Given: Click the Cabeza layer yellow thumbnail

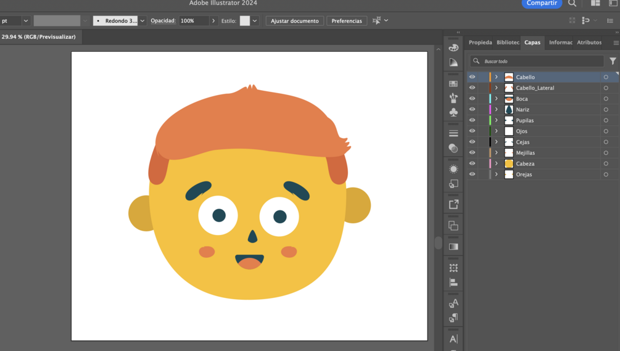Looking at the screenshot, I should pos(509,163).
